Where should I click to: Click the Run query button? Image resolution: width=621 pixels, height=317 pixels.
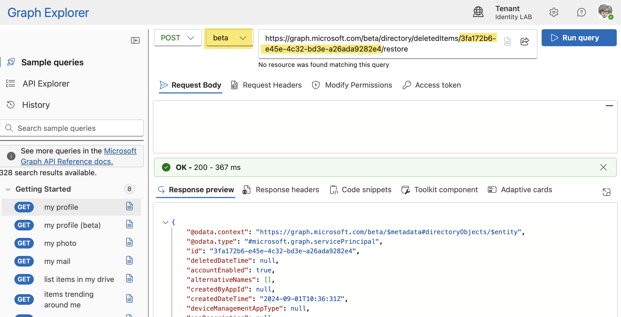[579, 38]
